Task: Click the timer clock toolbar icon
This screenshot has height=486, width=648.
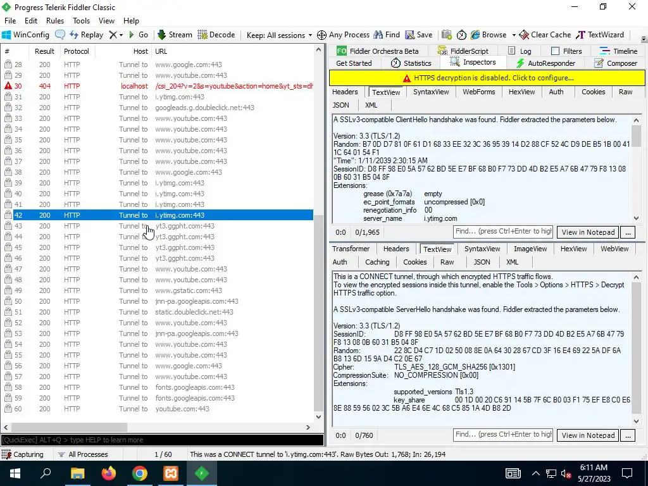Action: [x=461, y=35]
